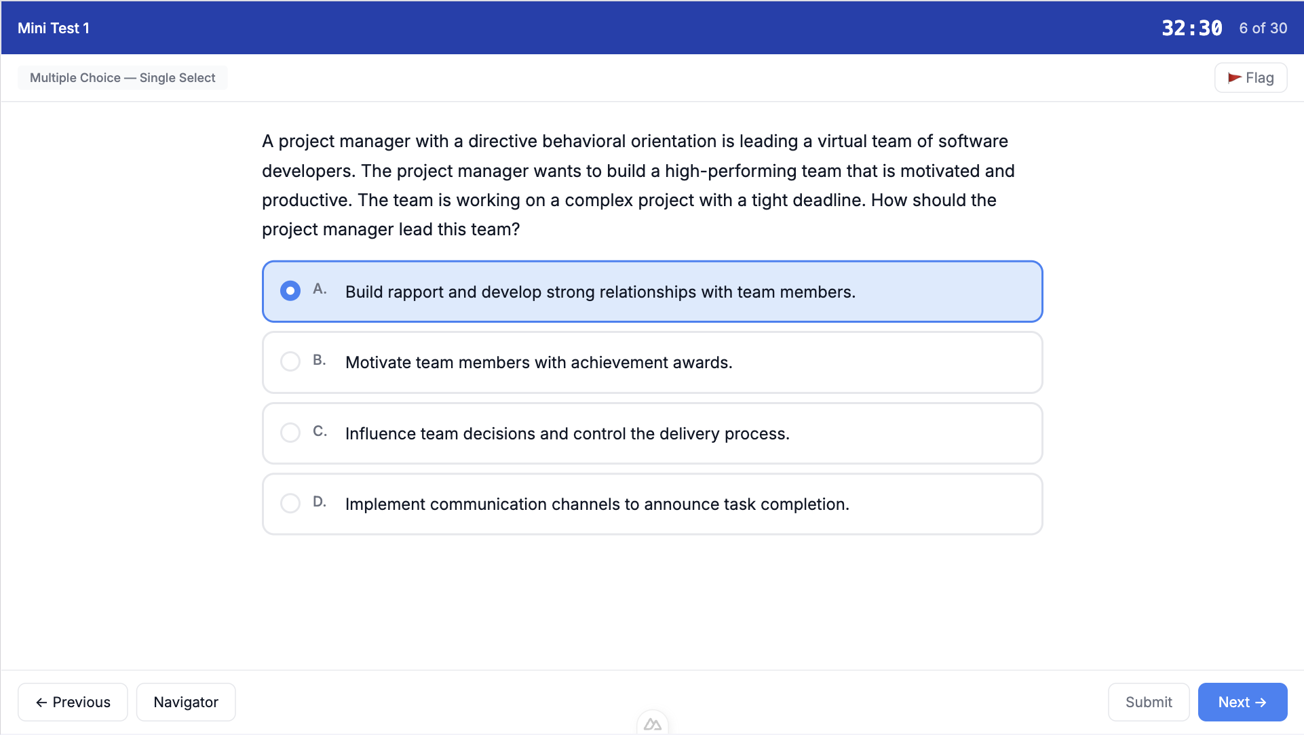1304x735 pixels.
Task: Click answer text 'Motivate team members with achievement awards'
Action: (537, 362)
